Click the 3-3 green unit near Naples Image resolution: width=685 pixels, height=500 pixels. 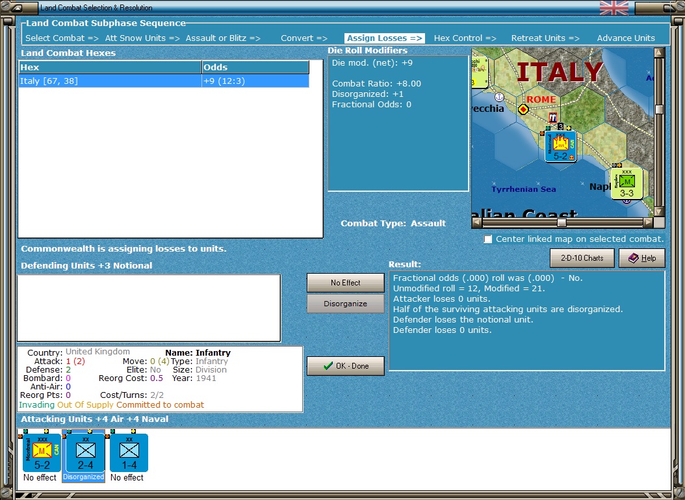coord(627,183)
